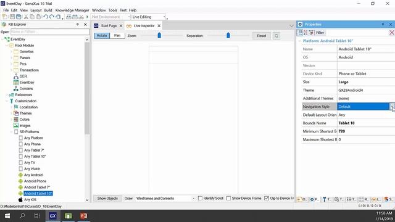Switch to the Live Inspector tab
Viewport: 395px width, 222px height.
(x=144, y=26)
